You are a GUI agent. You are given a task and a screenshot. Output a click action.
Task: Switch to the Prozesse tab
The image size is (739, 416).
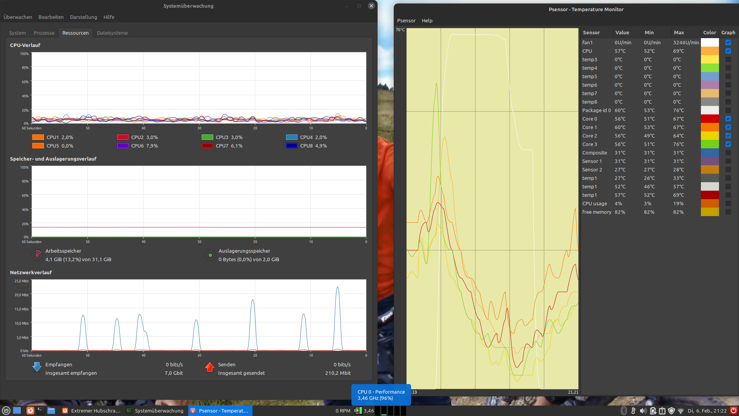pos(44,33)
